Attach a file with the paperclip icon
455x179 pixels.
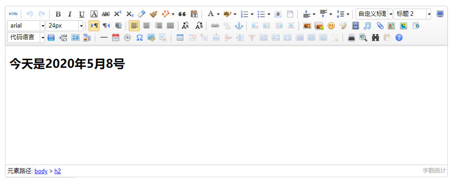[x=380, y=26]
